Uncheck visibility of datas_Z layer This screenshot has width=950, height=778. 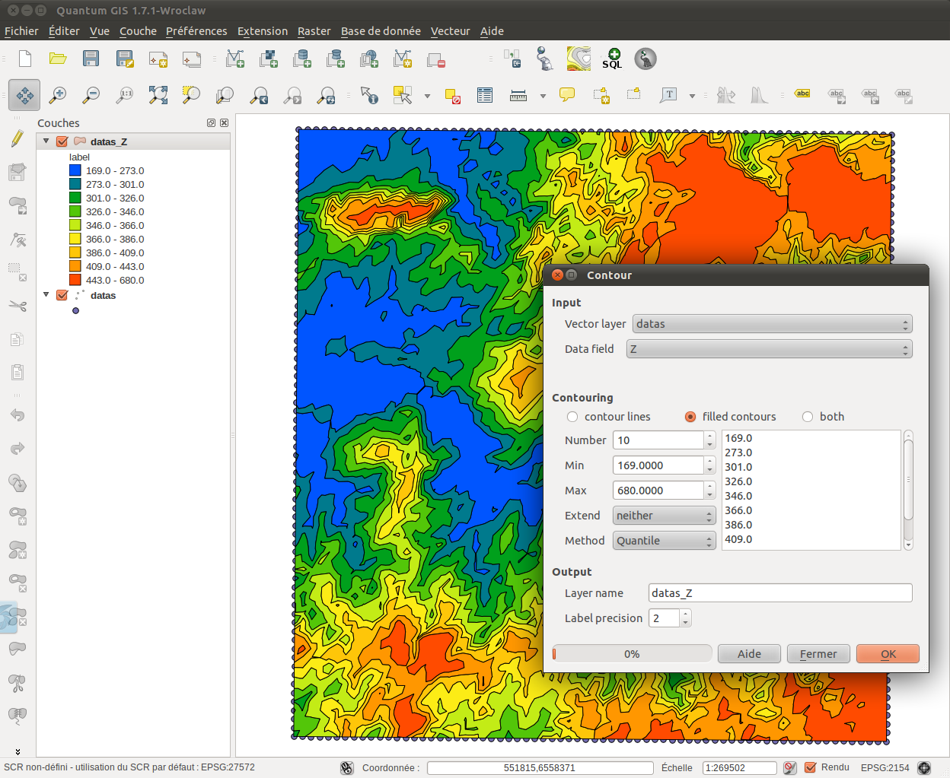point(62,141)
